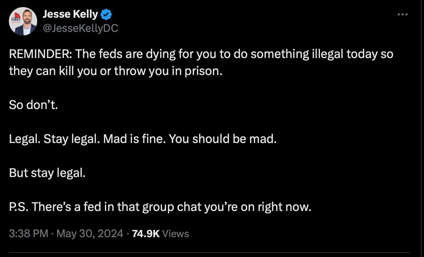The height and width of the screenshot is (257, 424).
Task: Click the "Views" label
Action: tap(175, 234)
